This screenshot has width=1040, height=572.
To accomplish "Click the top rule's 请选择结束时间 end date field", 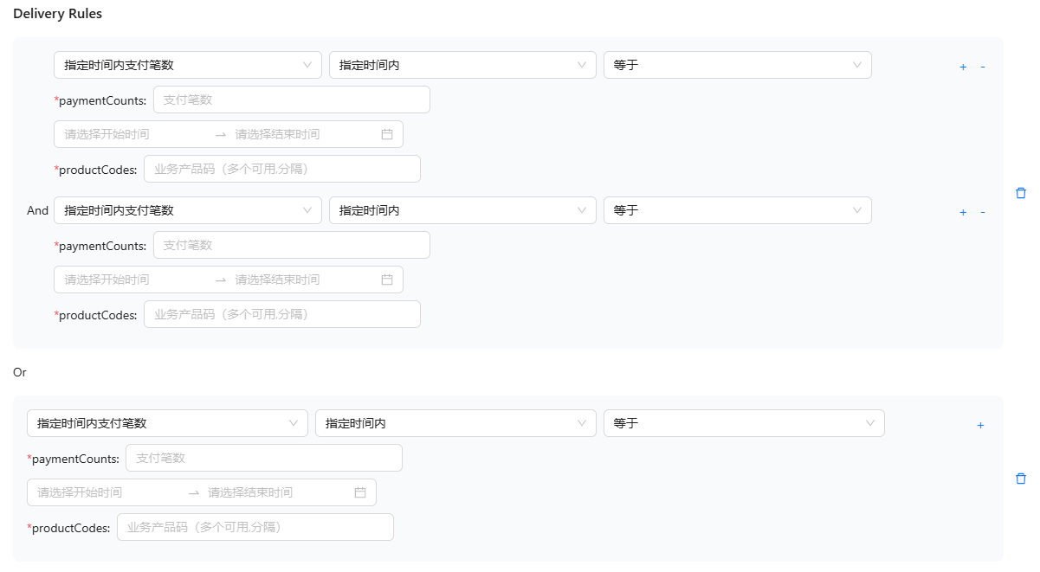I will point(303,134).
